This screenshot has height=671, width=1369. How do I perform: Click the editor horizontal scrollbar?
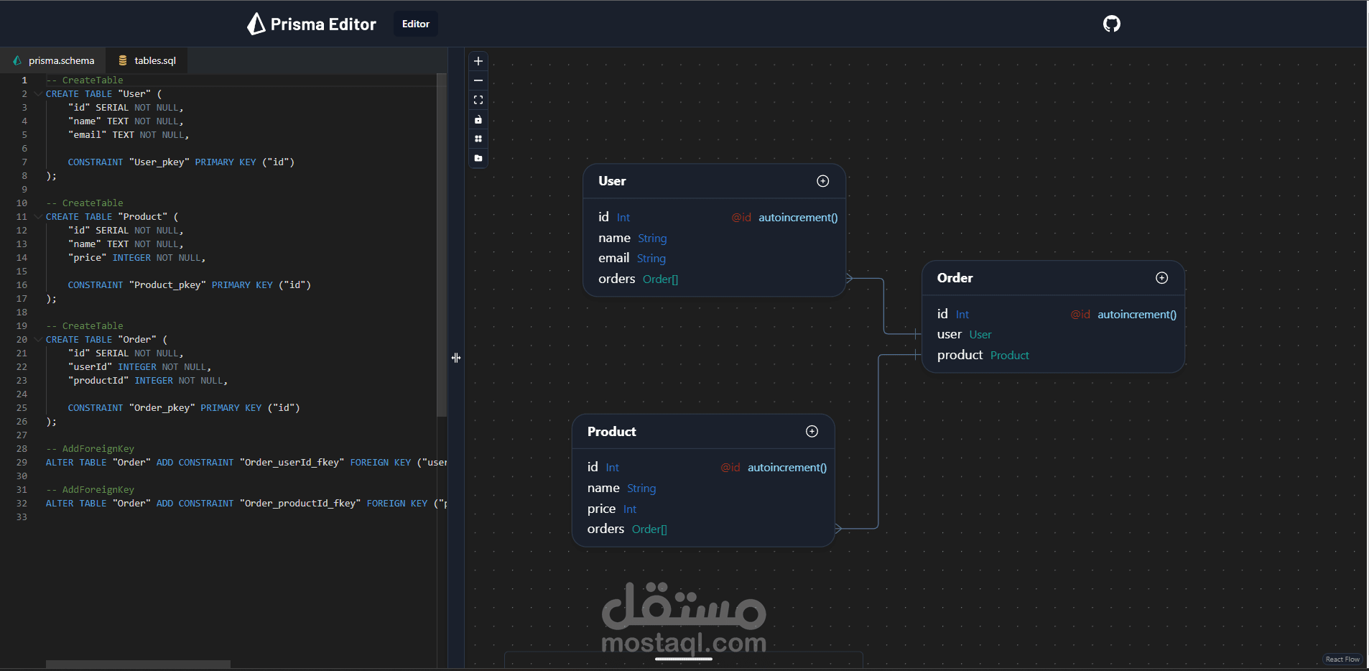(x=138, y=665)
